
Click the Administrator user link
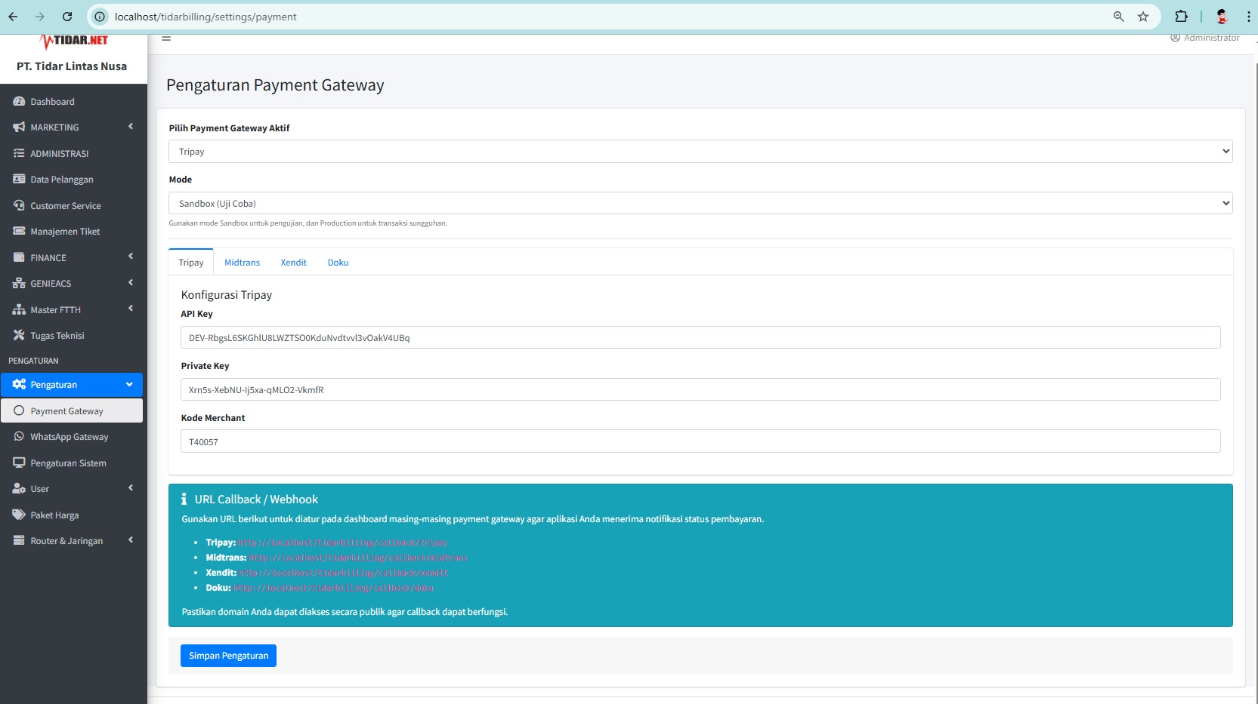click(1205, 38)
